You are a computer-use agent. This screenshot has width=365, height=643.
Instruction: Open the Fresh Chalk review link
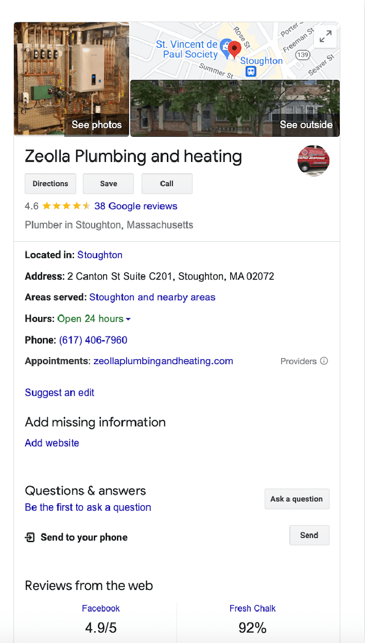point(252,608)
